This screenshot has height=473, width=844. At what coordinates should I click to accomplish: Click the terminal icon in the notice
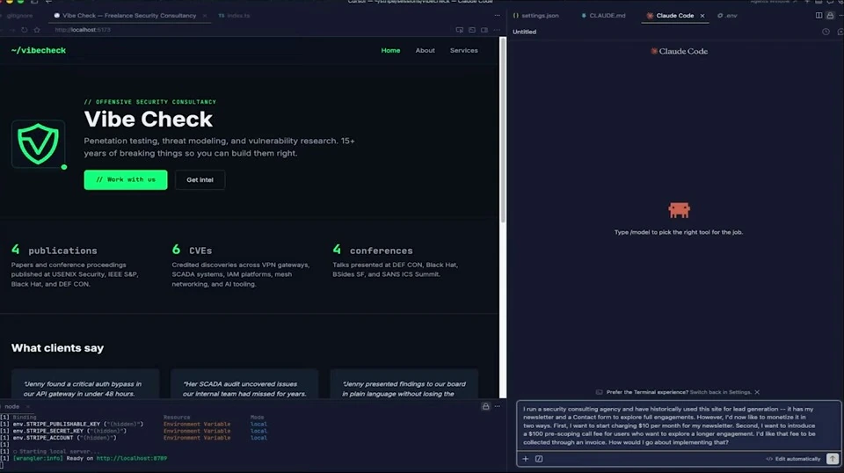(599, 392)
